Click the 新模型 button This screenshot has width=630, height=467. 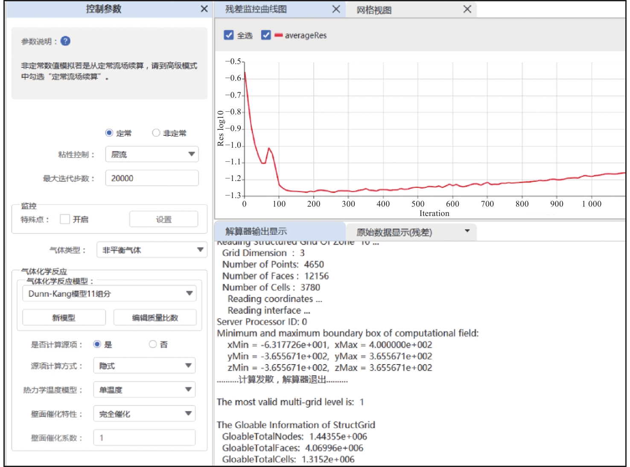64,318
